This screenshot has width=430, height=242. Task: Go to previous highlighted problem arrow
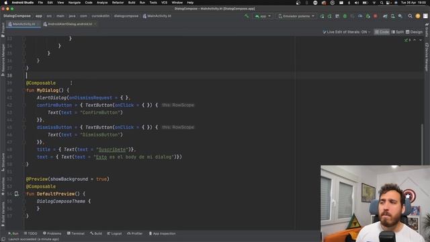[x=415, y=40]
